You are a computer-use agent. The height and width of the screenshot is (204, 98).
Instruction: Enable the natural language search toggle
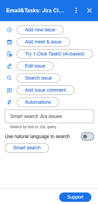coord(87,136)
